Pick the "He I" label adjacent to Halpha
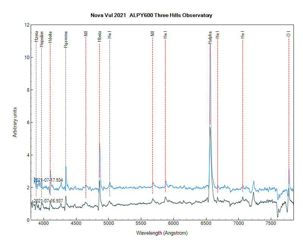This screenshot has height=246, width=303. (217, 35)
